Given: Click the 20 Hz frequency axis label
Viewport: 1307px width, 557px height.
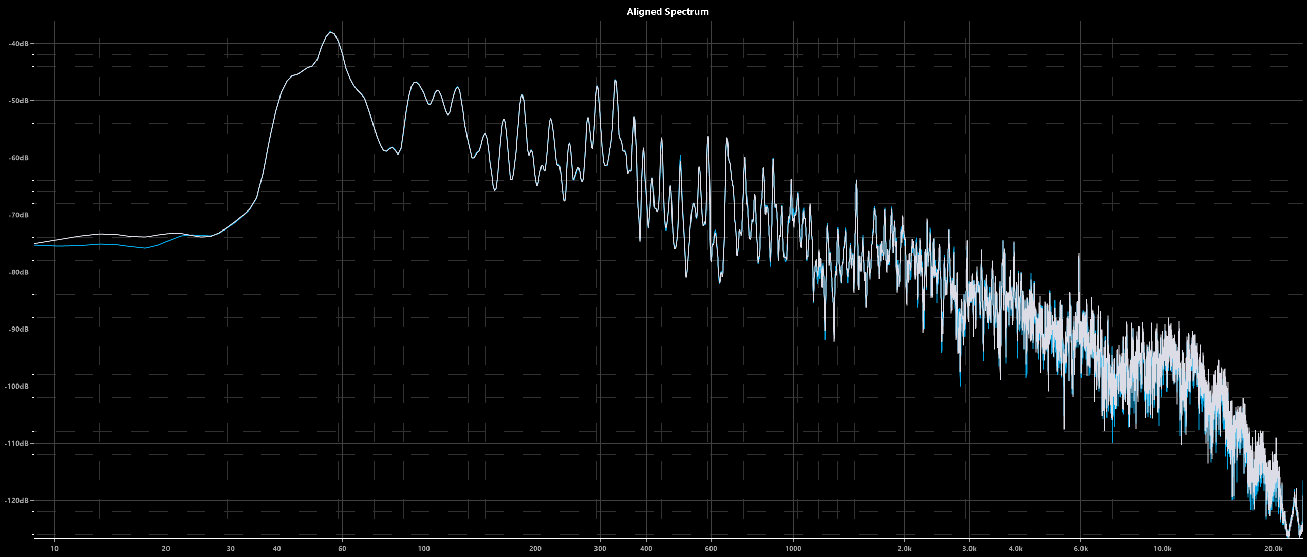Looking at the screenshot, I should 166,548.
